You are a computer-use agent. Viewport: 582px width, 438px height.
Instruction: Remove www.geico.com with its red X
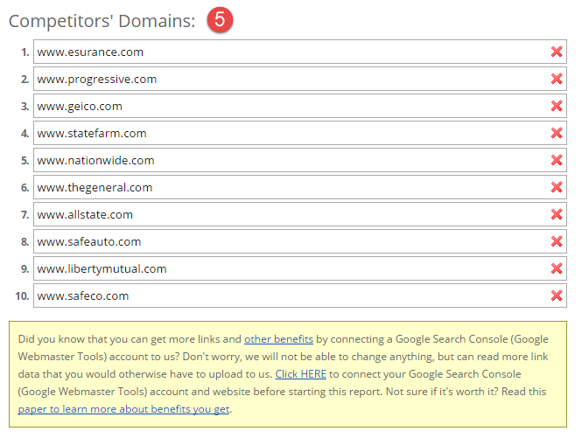pos(556,106)
